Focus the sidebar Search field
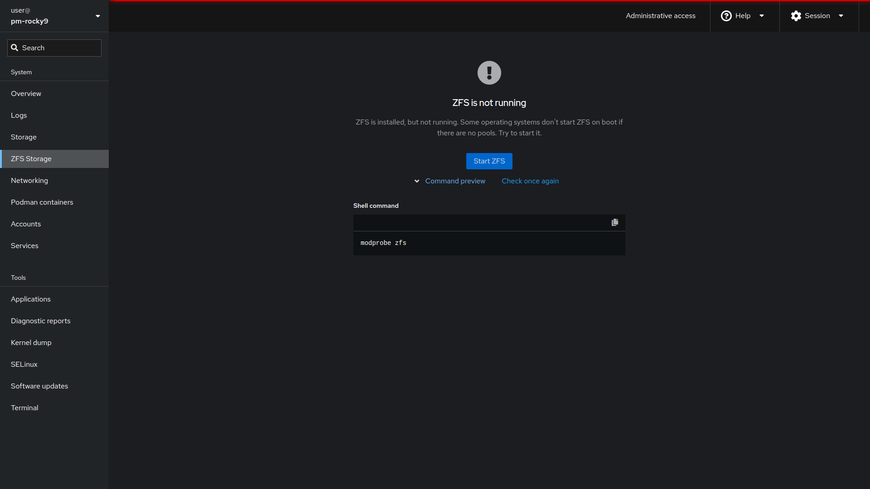Image resolution: width=870 pixels, height=489 pixels. (54, 48)
